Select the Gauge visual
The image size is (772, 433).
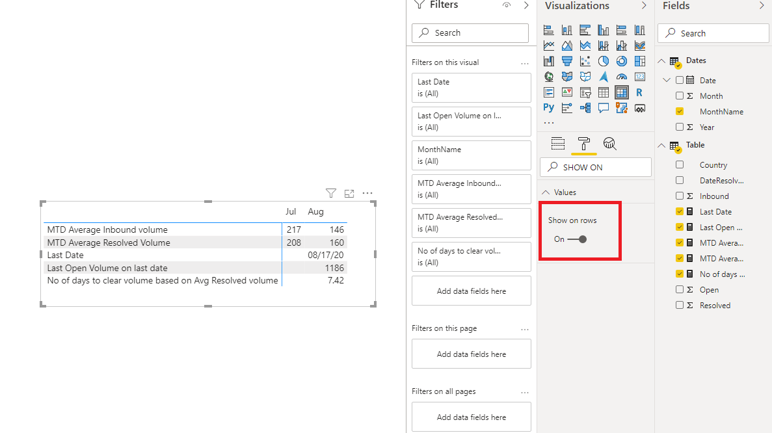pos(622,77)
